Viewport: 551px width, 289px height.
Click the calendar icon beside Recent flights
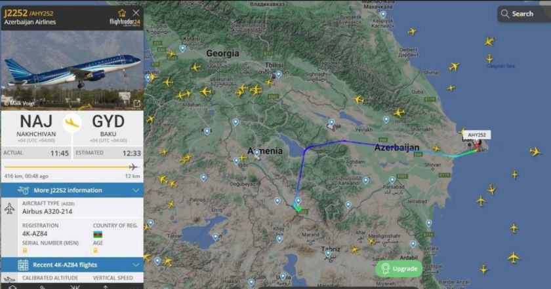tap(23, 265)
